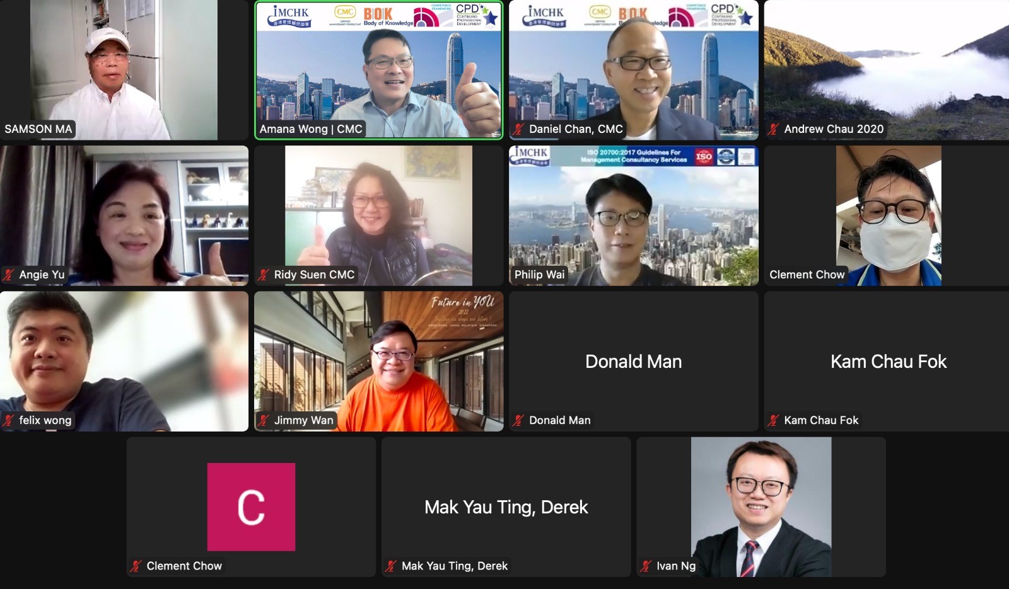Select the pink C avatar of Clement Chow
Viewport: 1009px width, 589px height.
pyautogui.click(x=251, y=507)
